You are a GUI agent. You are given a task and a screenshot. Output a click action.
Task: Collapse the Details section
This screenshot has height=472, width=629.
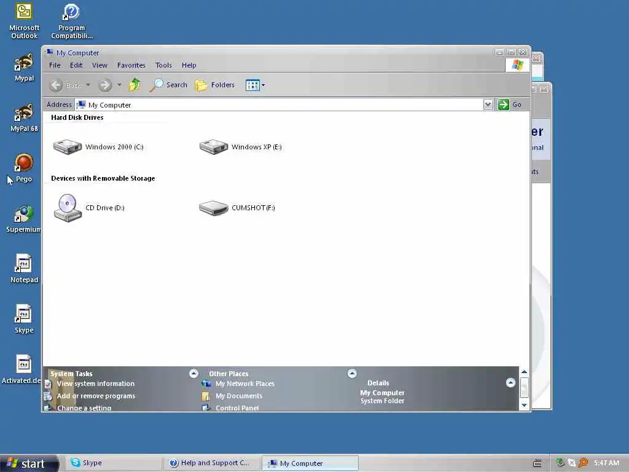tap(510, 382)
